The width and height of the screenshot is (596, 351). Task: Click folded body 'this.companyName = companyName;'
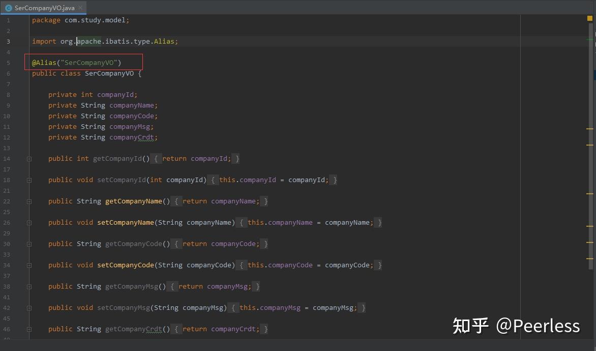click(311, 222)
